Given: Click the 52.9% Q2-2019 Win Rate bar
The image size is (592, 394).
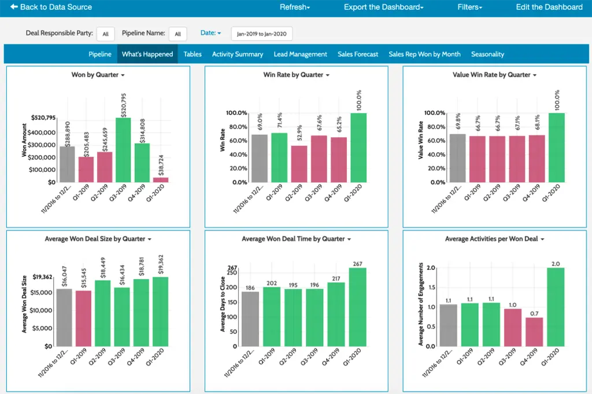Looking at the screenshot, I should point(299,164).
